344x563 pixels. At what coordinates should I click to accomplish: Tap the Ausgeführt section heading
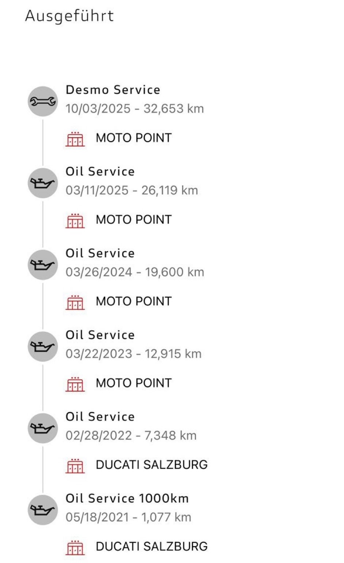[x=69, y=16]
